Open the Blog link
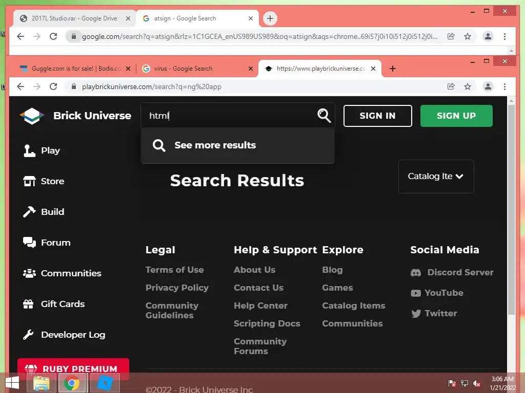Screen dimensions: 525x393 tap(332, 270)
